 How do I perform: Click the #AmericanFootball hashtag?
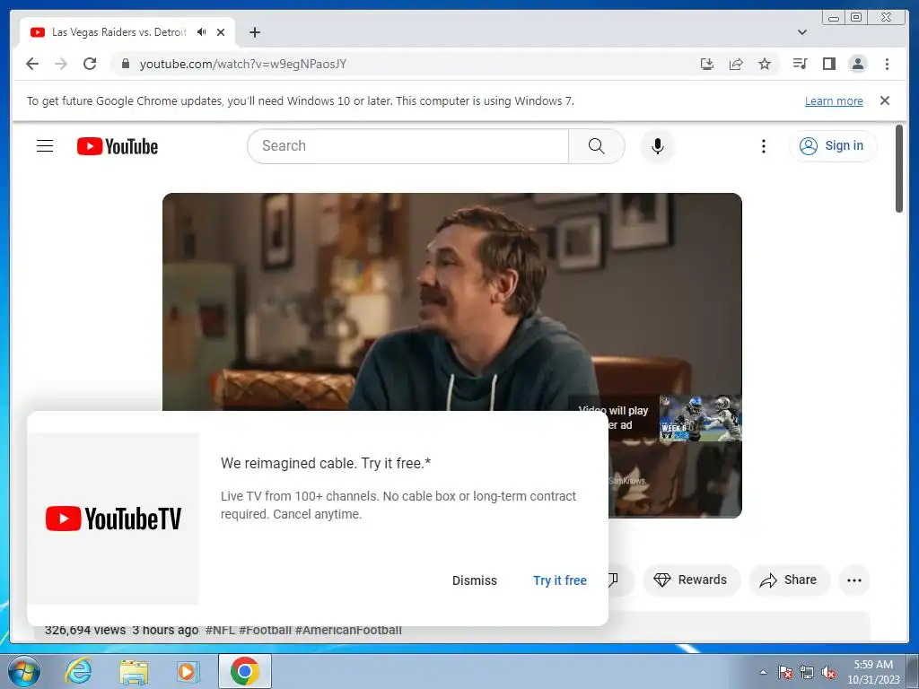(348, 630)
